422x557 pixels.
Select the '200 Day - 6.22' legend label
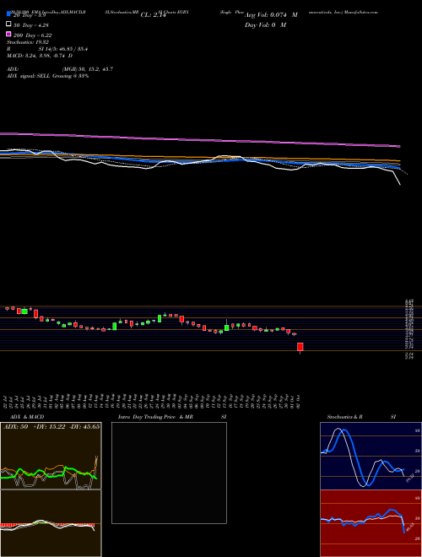point(32,35)
